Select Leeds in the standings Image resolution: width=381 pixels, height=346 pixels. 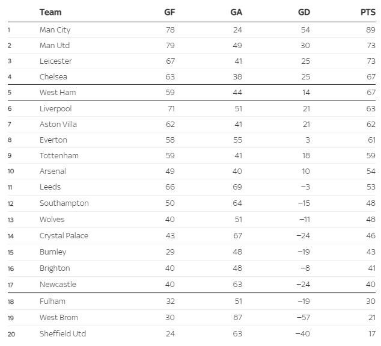(50, 187)
